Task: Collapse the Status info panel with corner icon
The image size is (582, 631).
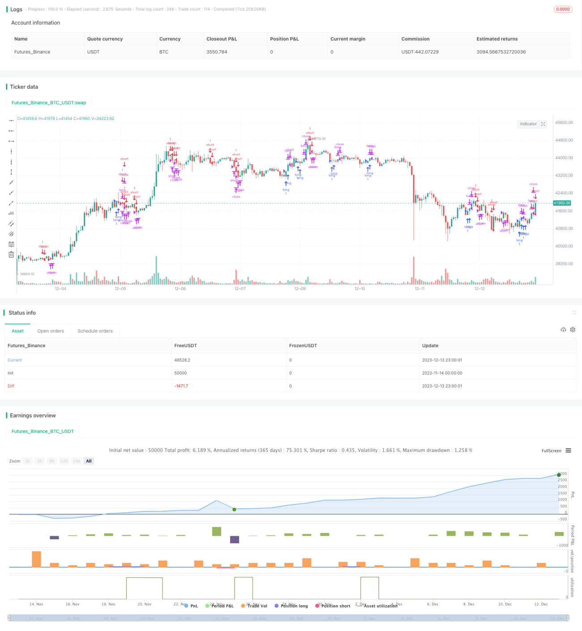Action: (574, 312)
